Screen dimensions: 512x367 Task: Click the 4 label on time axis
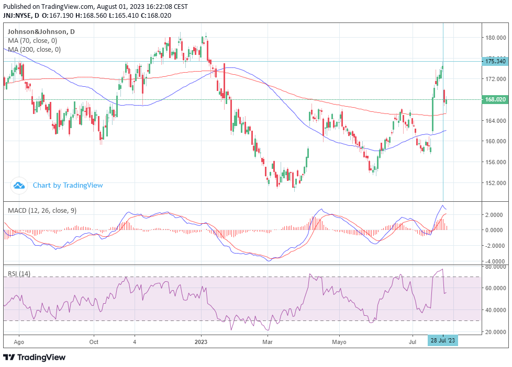coord(135,342)
